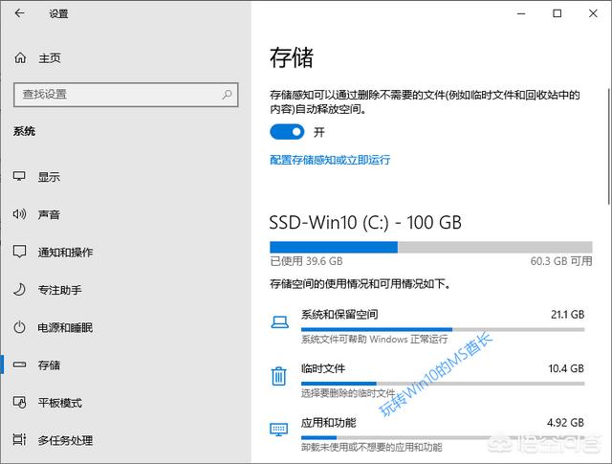612x464 pixels.
Task: Select the Display monitor icon
Action: click(20, 177)
